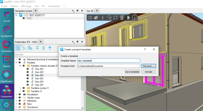Viewport: 203px width, 111px height.
Task: Open the Visualisation module
Action: coord(7,31)
